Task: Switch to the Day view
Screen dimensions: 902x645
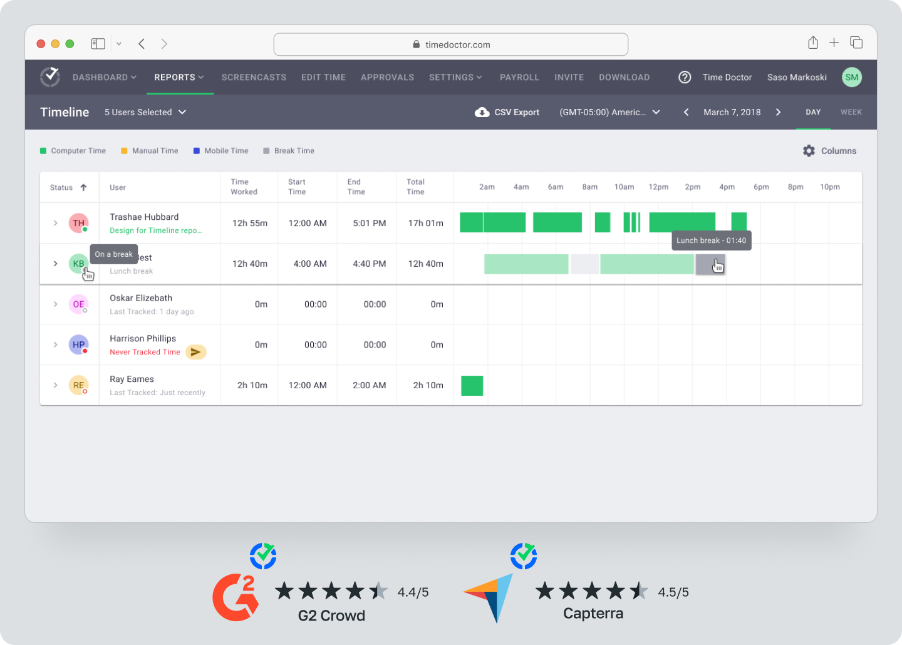Action: click(813, 112)
